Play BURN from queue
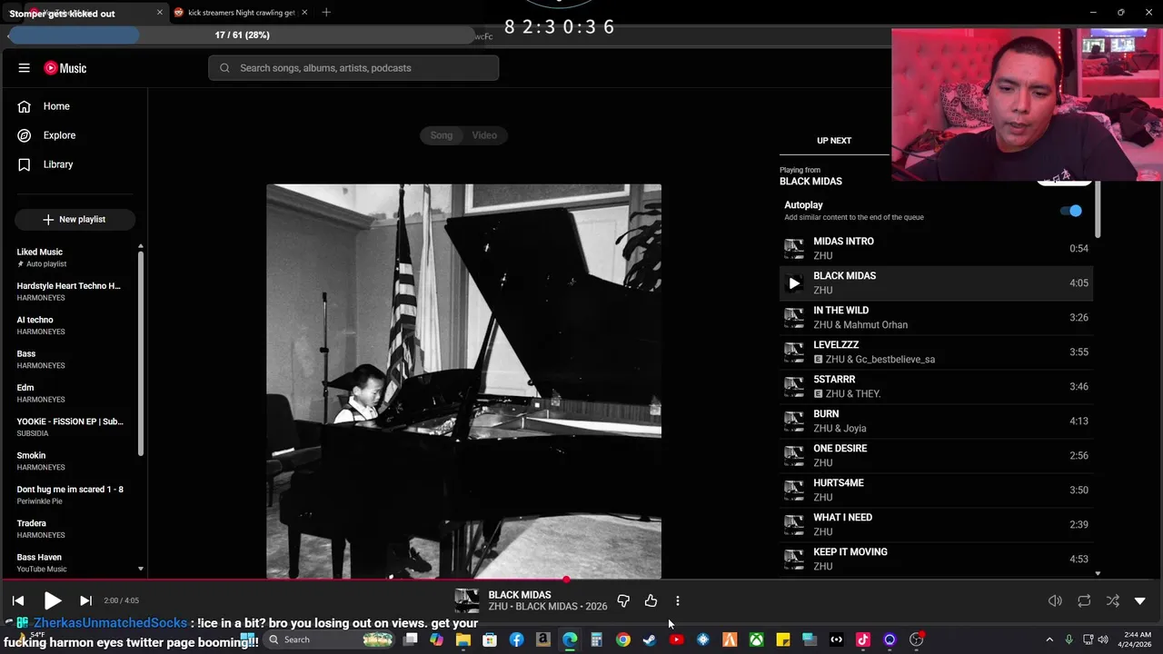The height and width of the screenshot is (654, 1163). coord(936,421)
